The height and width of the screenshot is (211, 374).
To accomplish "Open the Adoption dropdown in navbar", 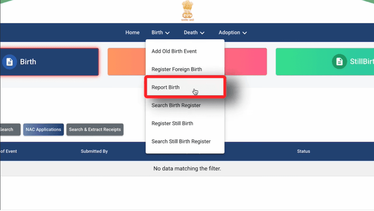I will [x=233, y=33].
